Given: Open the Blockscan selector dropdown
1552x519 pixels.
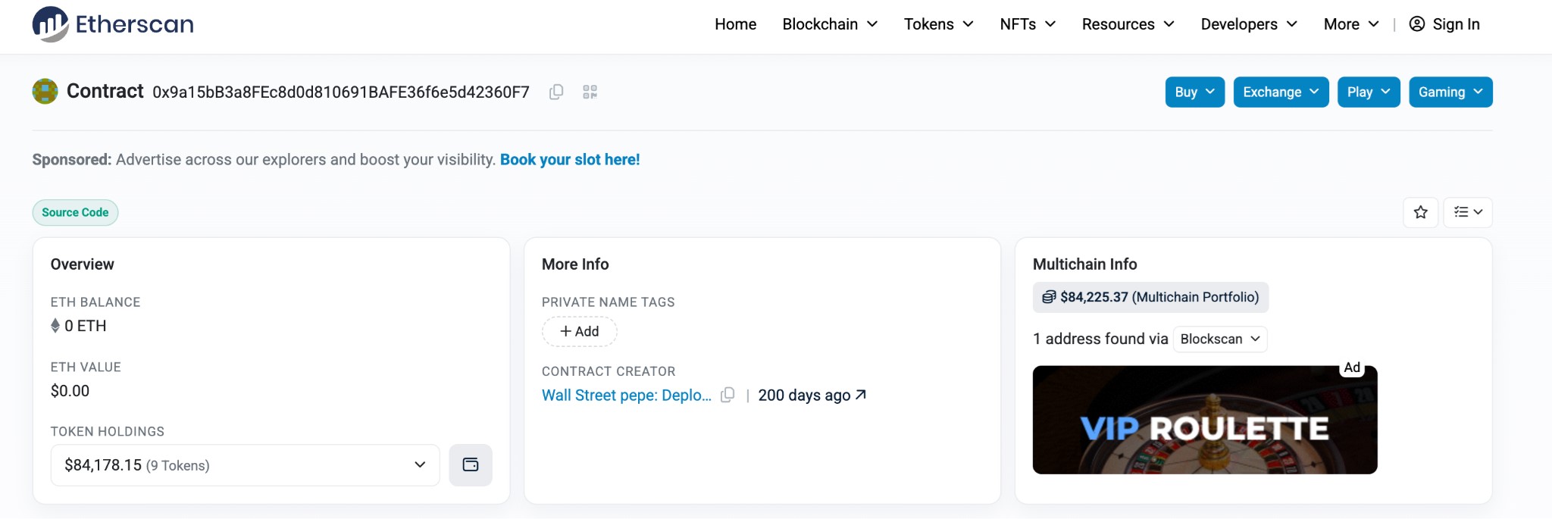Looking at the screenshot, I should click(1220, 339).
